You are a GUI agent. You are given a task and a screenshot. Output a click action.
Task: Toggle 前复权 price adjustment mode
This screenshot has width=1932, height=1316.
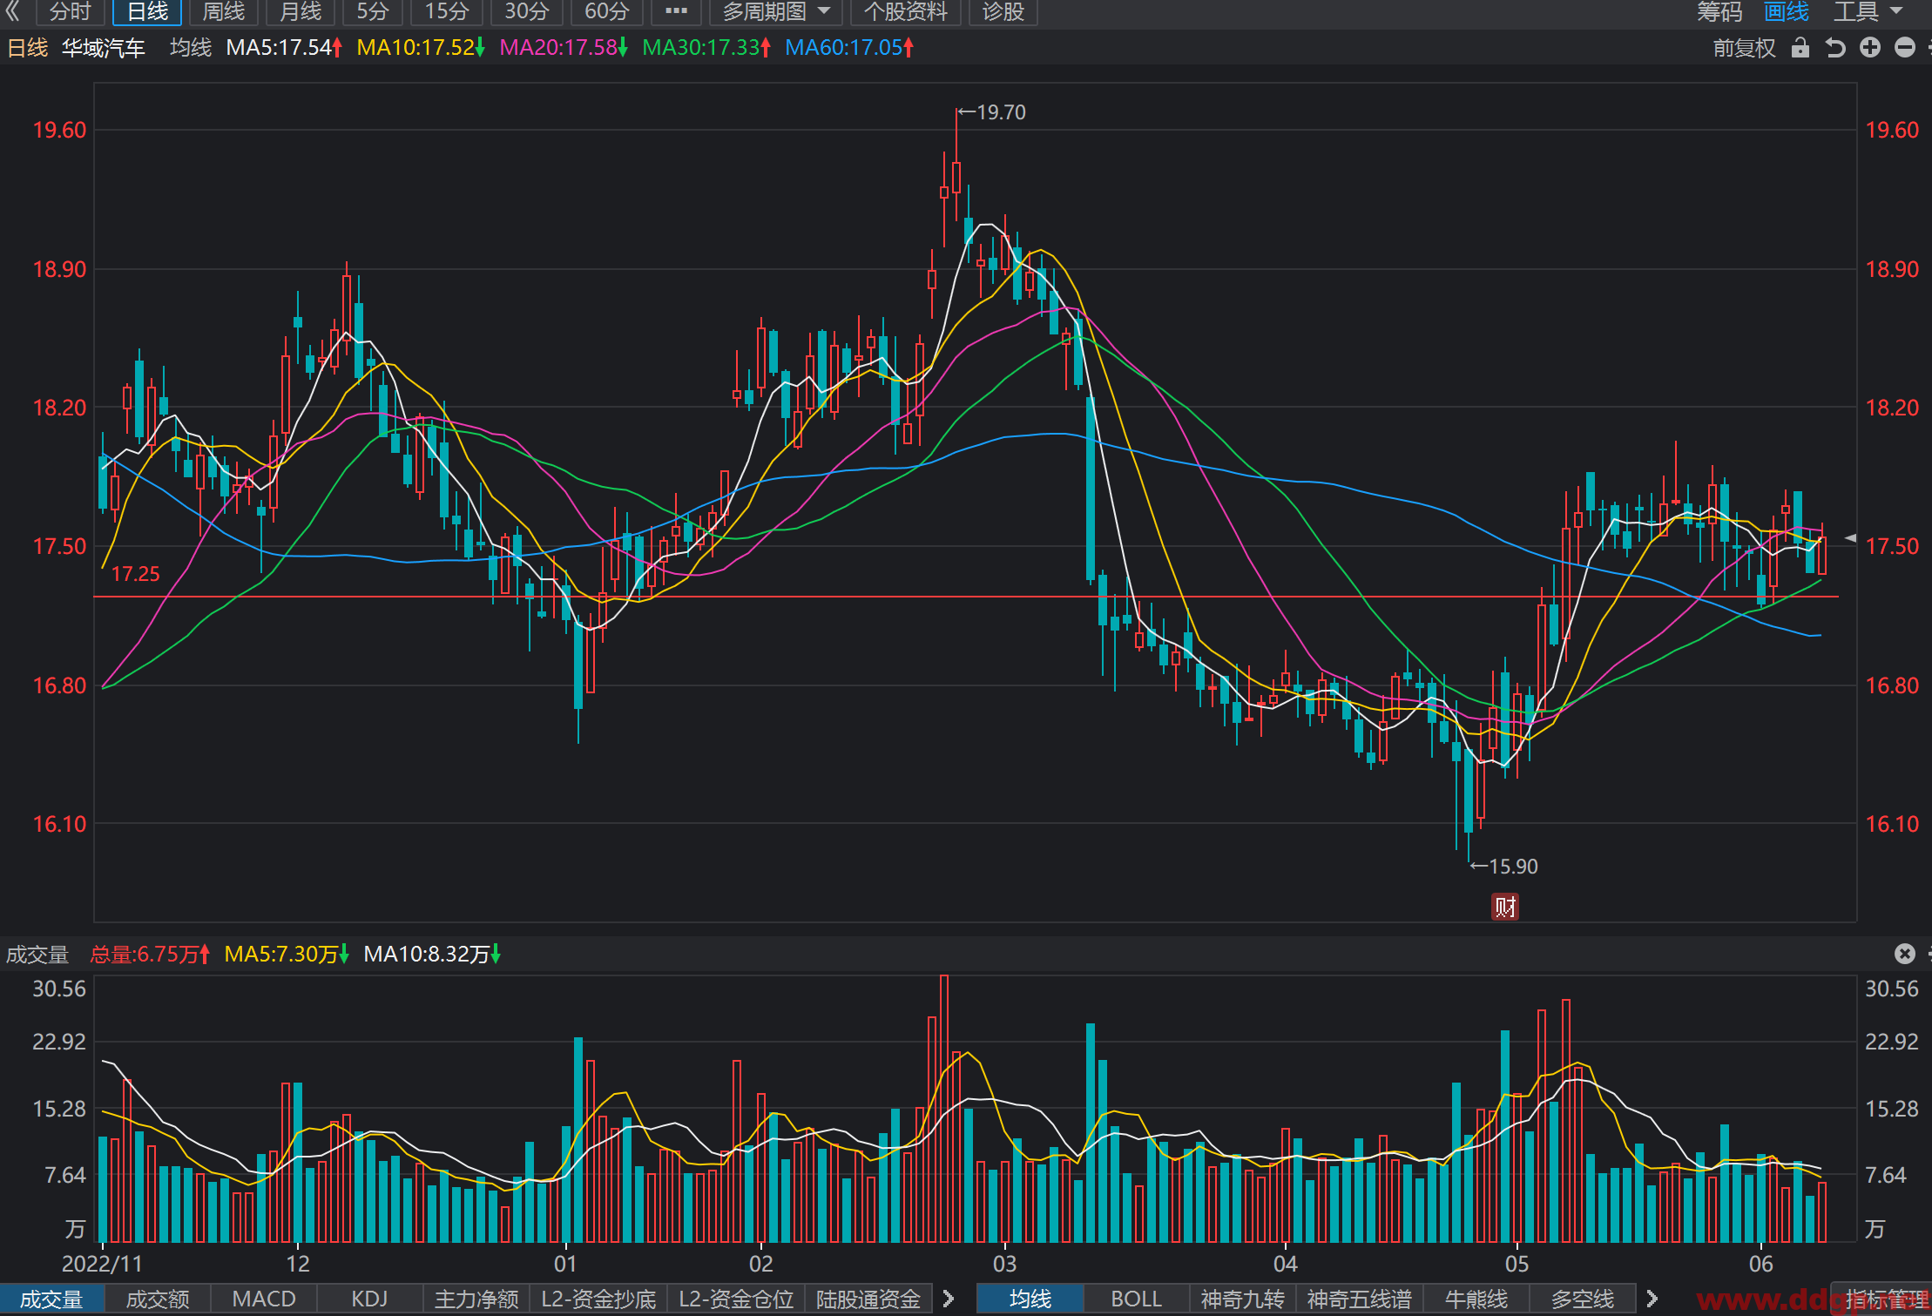click(1744, 48)
